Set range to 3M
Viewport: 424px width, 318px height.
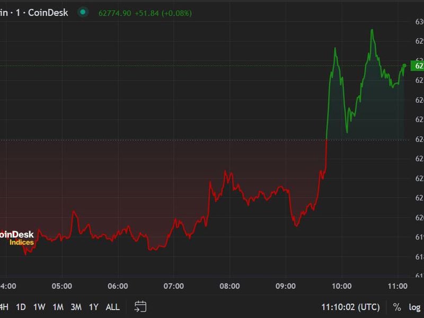76,307
